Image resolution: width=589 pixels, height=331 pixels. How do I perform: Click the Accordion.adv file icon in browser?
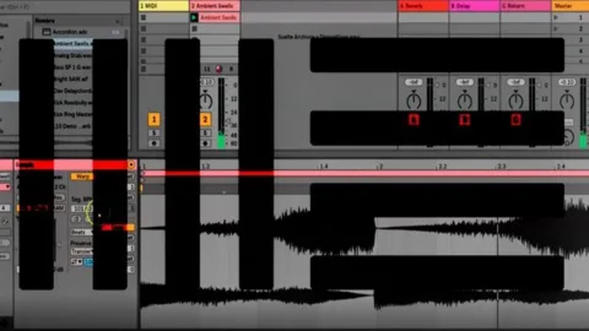click(x=46, y=32)
